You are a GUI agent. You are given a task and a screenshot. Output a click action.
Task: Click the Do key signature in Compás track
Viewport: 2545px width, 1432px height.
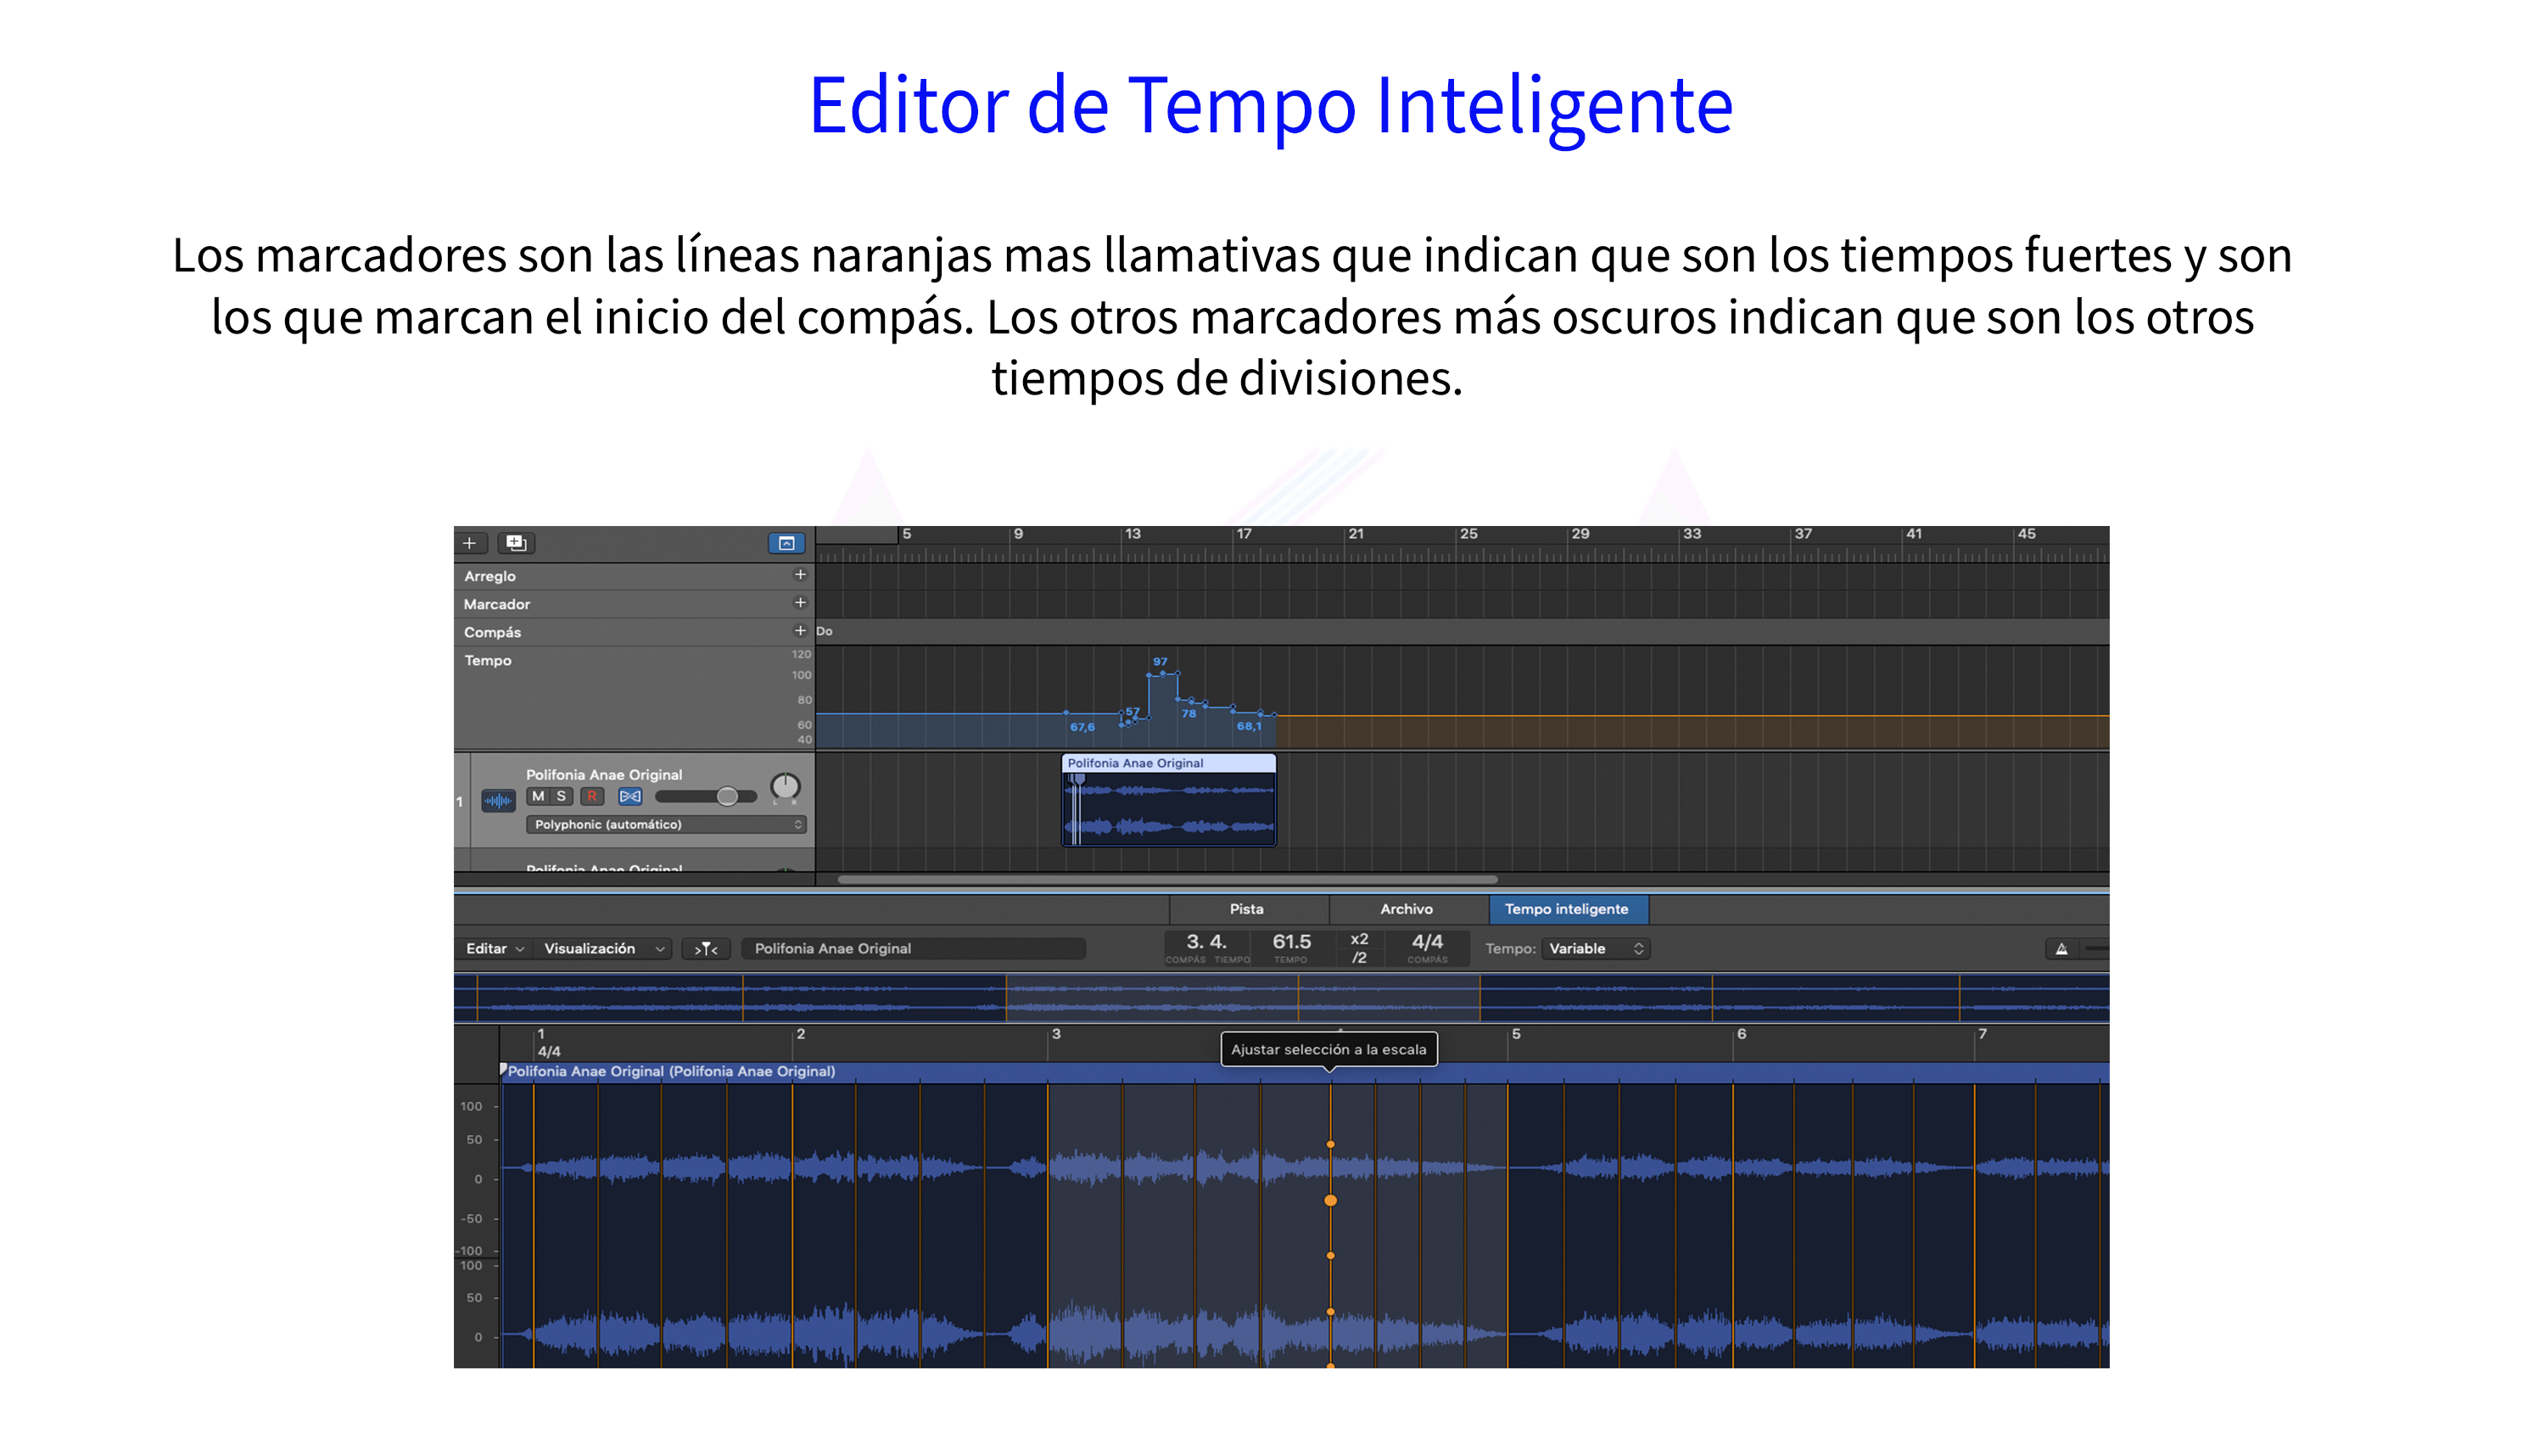point(824,631)
